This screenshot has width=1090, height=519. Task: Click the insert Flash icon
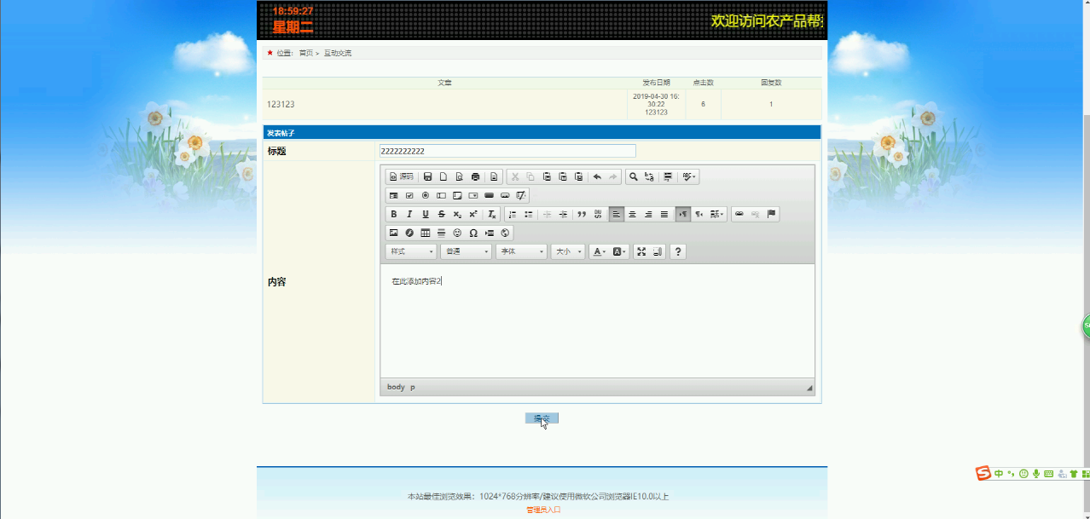[x=409, y=233]
